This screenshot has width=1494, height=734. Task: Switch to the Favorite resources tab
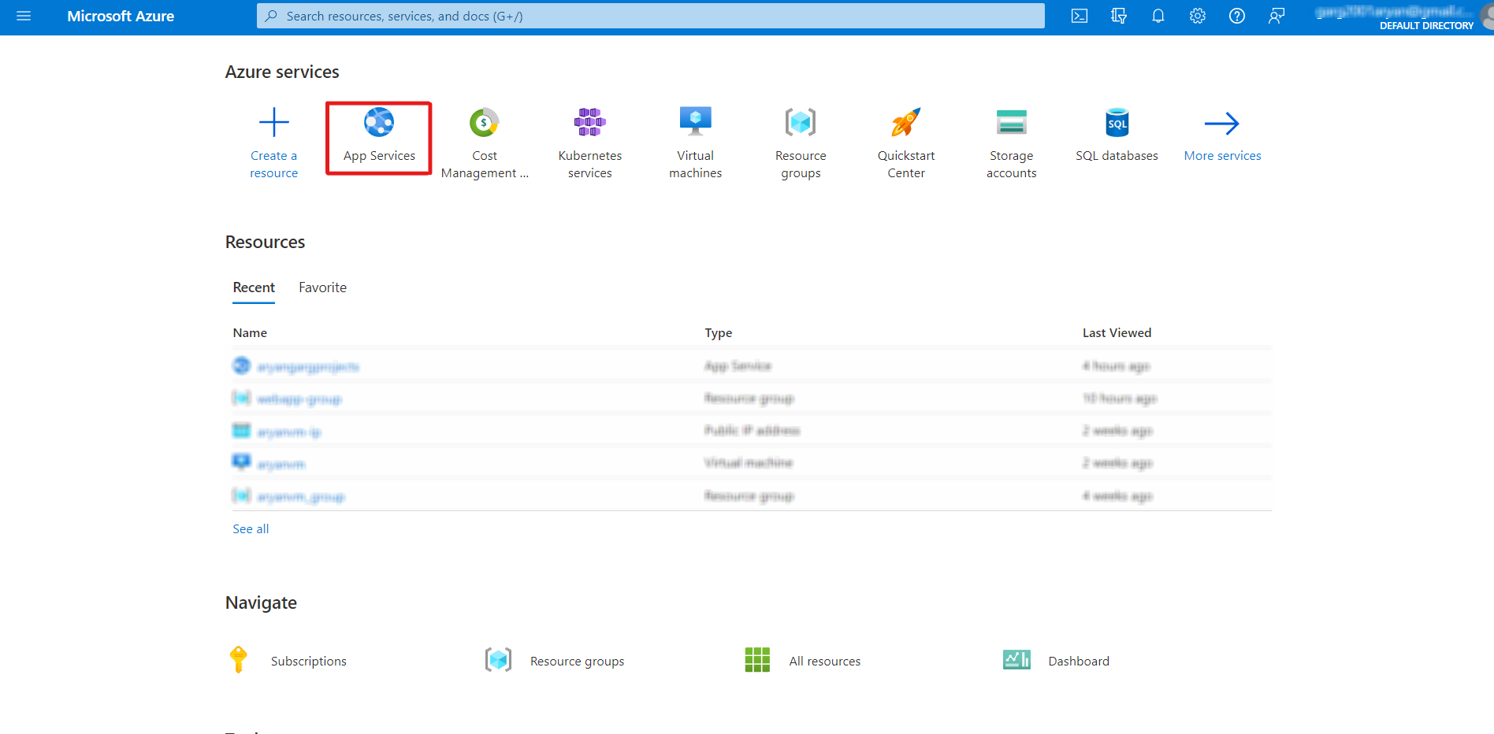(322, 287)
